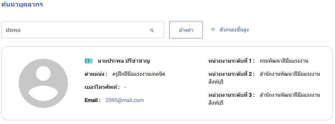Viewport: 335px width, 124px height.
Task: Select level 3 value สำนักงานพัฒนาฝีมือแรงงาน
Action: [290, 95]
